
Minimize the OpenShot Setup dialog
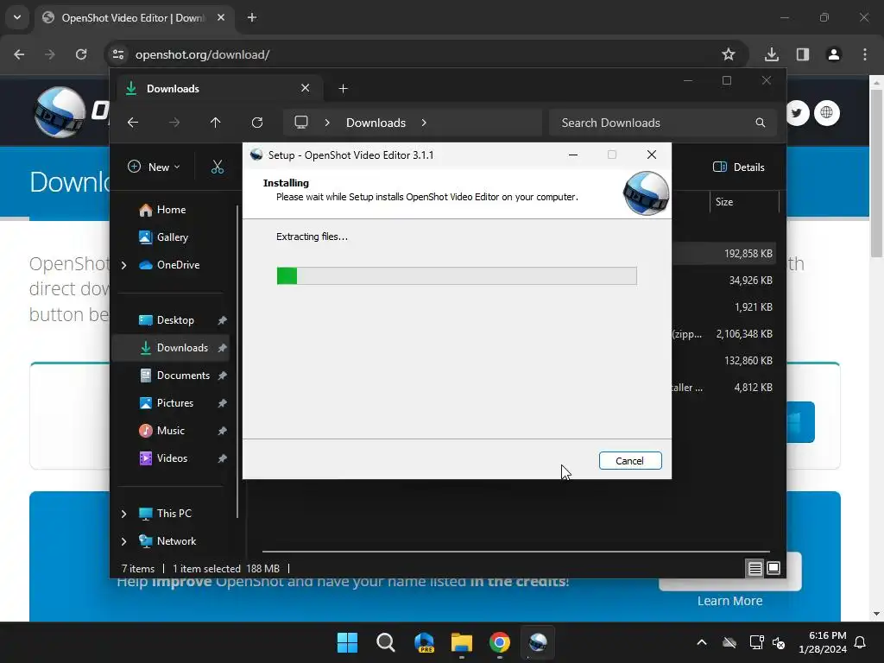(573, 155)
